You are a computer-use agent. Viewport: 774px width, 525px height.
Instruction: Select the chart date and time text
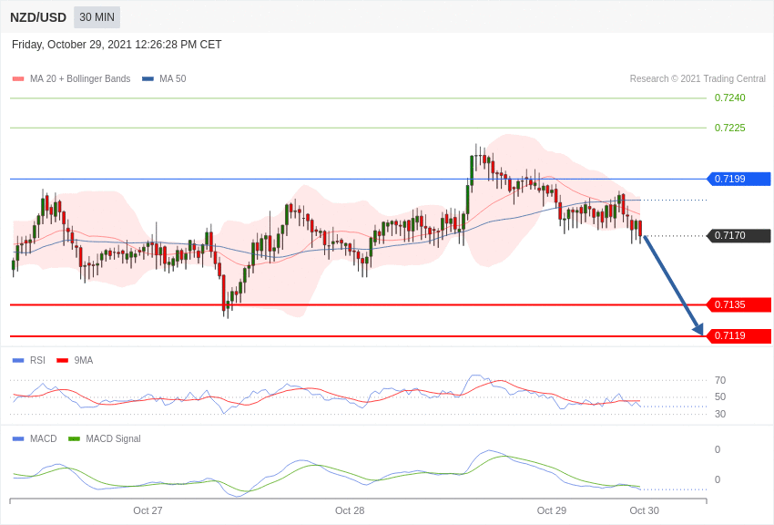point(117,45)
